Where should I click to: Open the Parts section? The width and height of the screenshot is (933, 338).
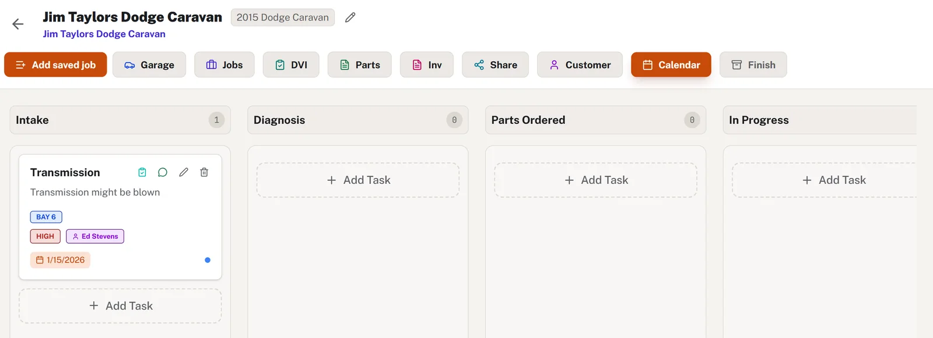(360, 65)
